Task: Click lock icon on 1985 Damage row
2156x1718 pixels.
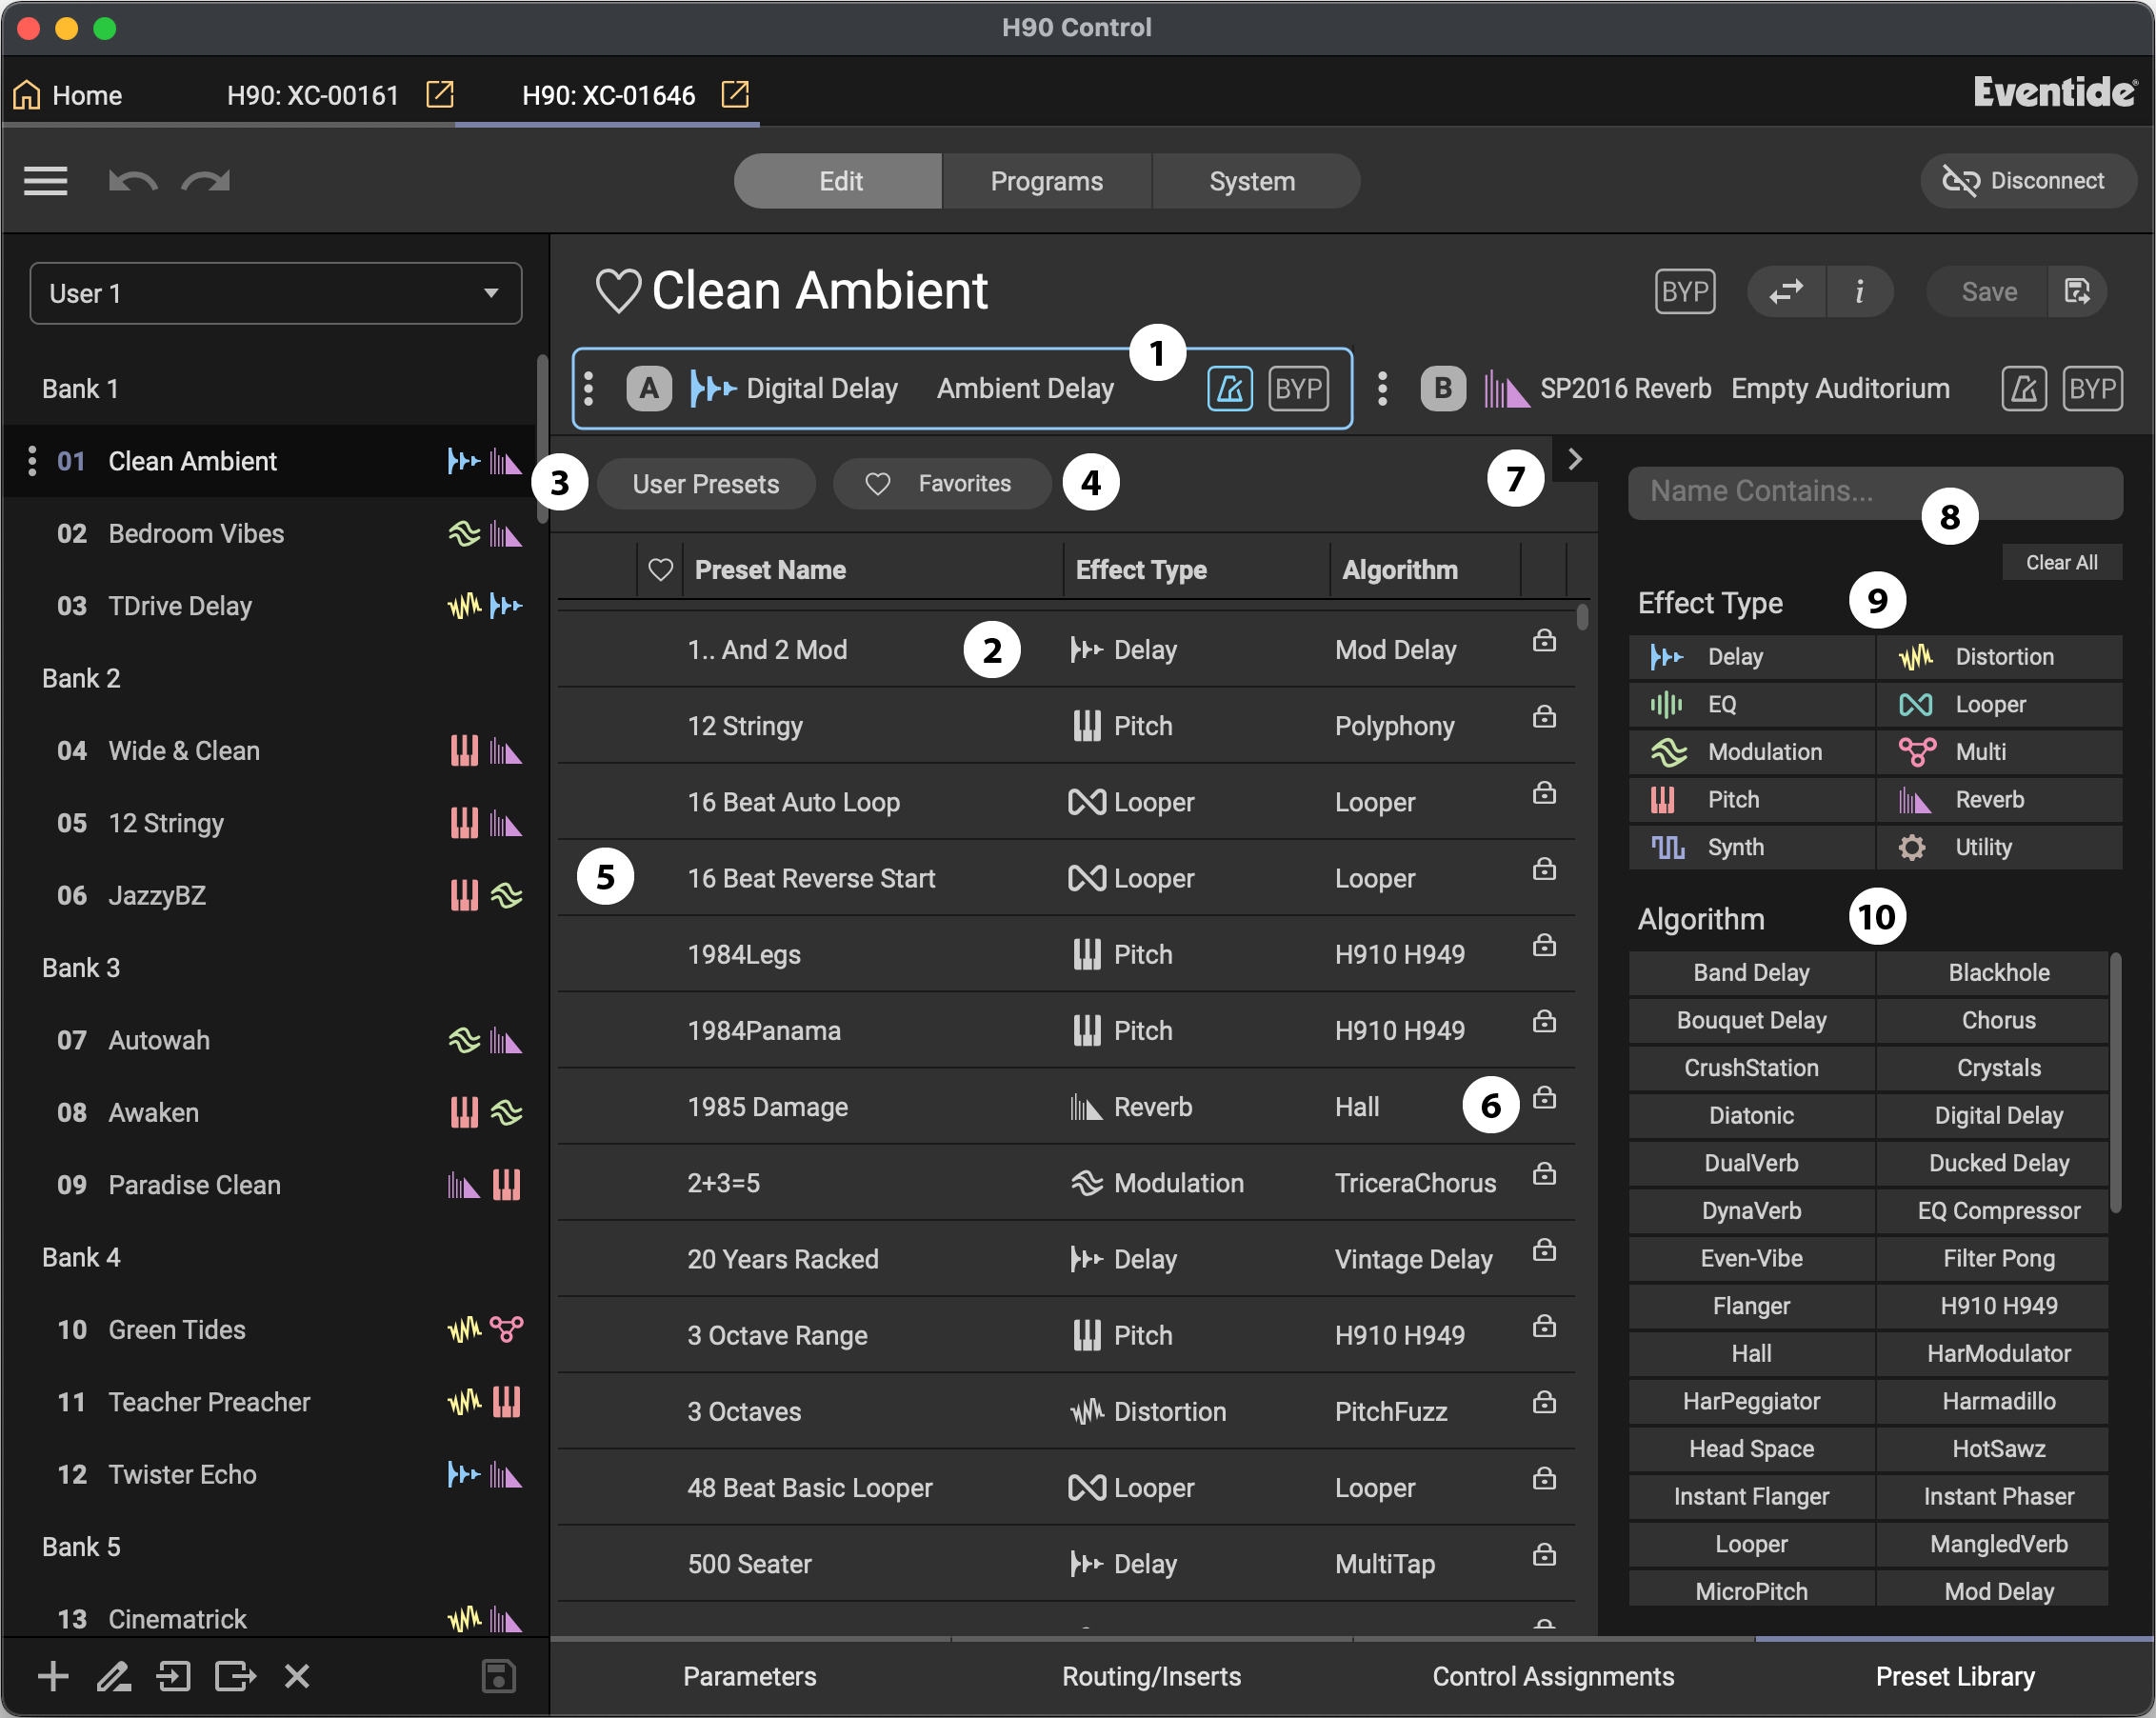Action: pos(1544,1098)
